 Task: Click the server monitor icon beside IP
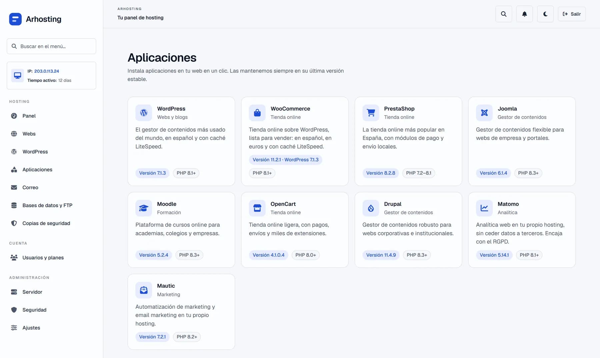pos(18,76)
